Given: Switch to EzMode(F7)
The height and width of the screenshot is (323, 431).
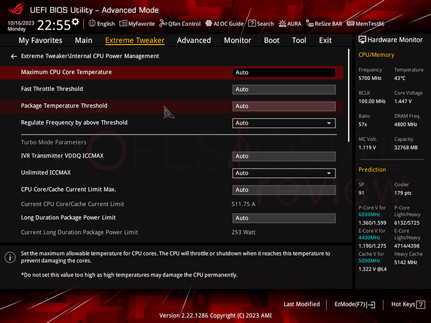Looking at the screenshot, I should 354,304.
